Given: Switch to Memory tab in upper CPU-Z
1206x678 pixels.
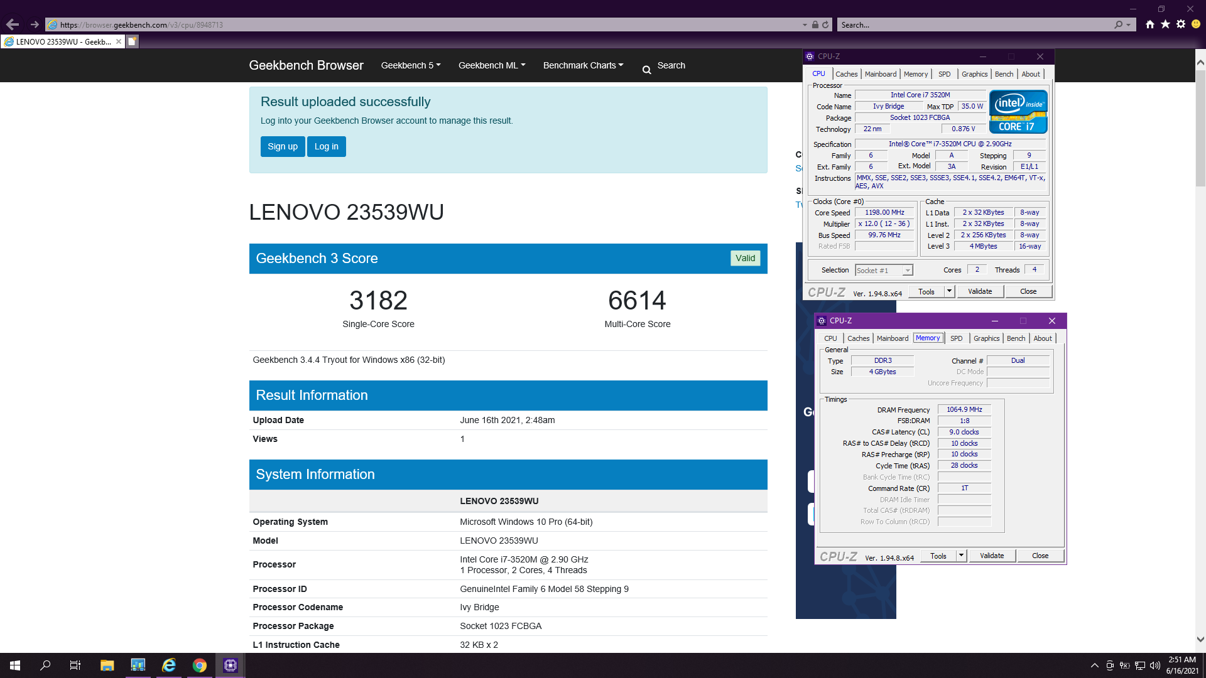Looking at the screenshot, I should point(916,74).
